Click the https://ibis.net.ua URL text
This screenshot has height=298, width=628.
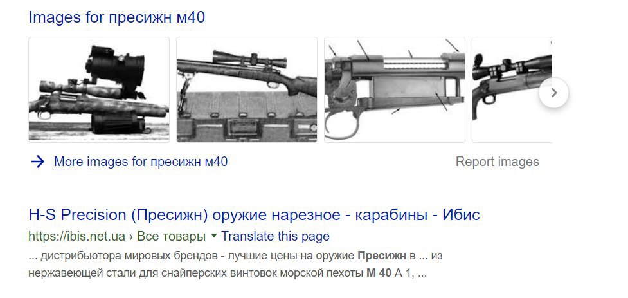point(77,236)
